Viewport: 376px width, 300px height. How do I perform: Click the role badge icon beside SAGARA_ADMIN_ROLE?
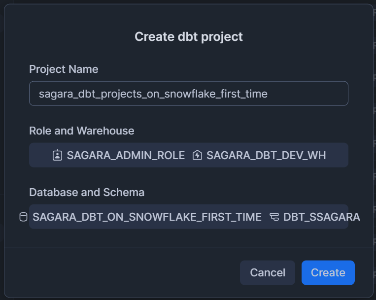57,155
